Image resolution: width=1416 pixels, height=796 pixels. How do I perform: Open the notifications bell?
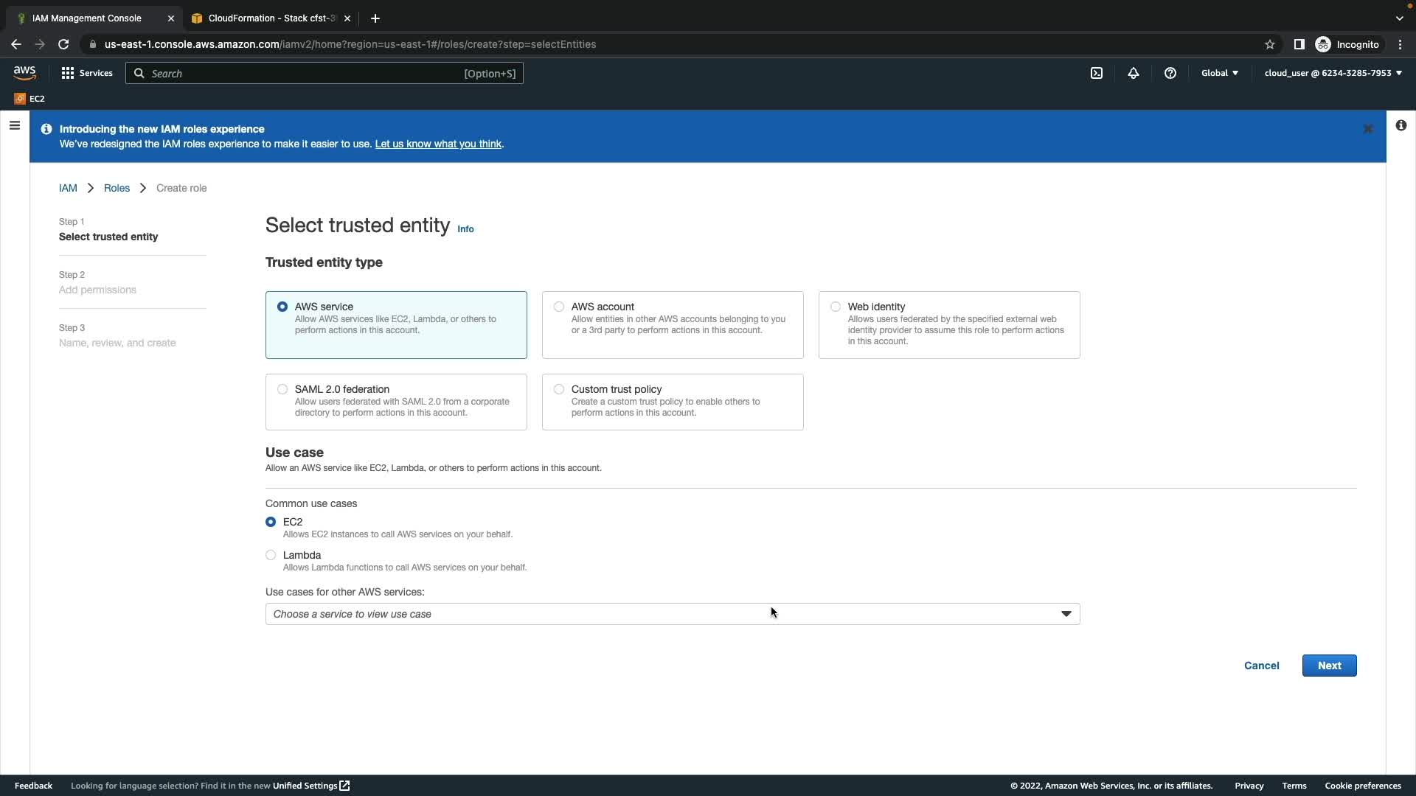point(1134,73)
